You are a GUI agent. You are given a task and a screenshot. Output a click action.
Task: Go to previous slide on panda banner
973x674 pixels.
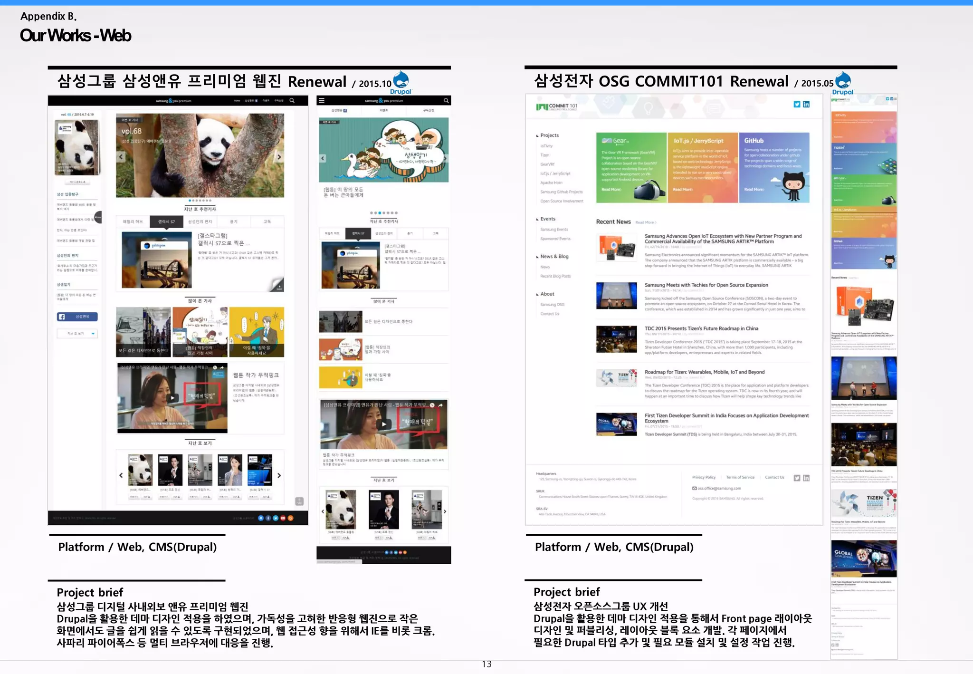tap(121, 156)
